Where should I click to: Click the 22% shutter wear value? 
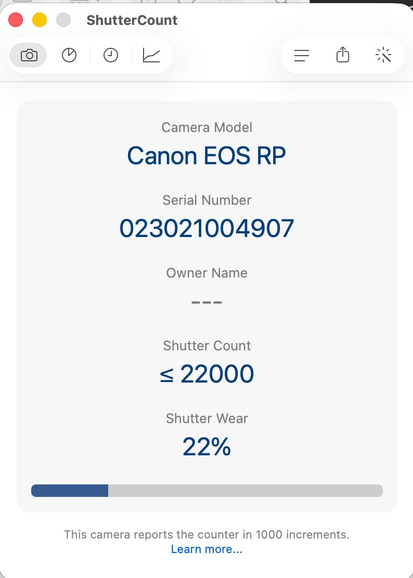pos(206,447)
